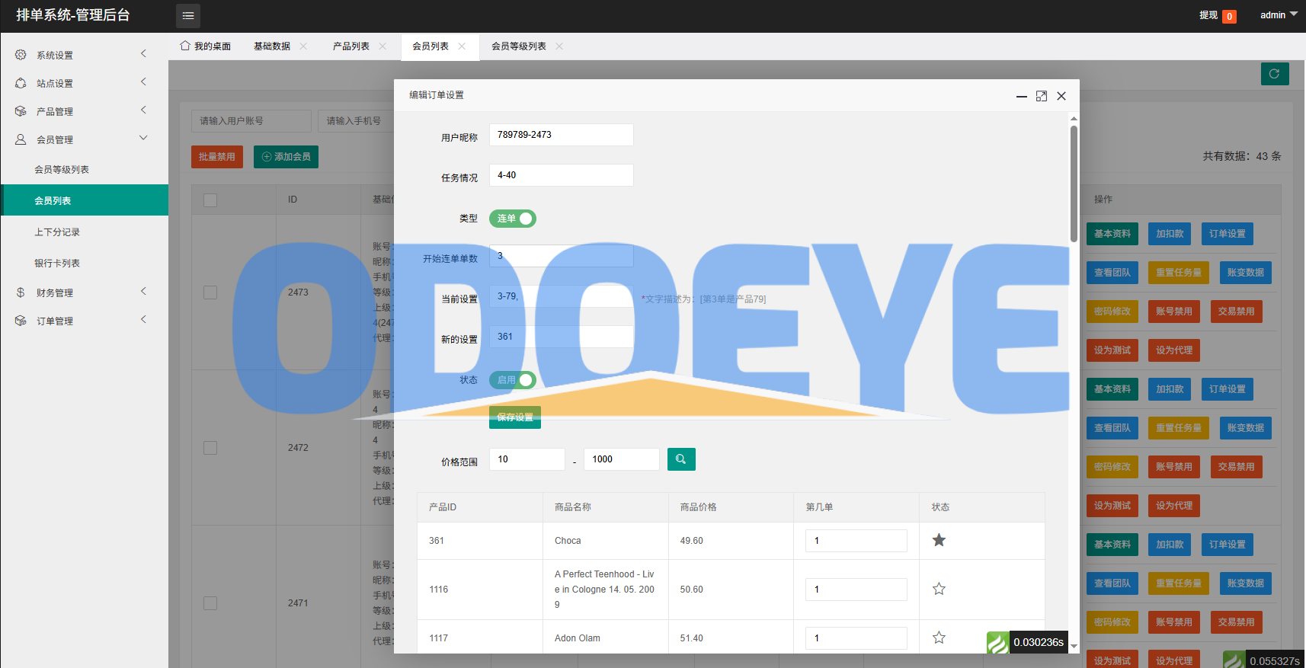Click the 添加会员 button
Screen dimensions: 1306x668
coord(286,157)
